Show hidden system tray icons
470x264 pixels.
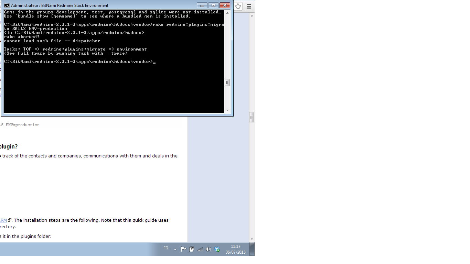(x=175, y=249)
